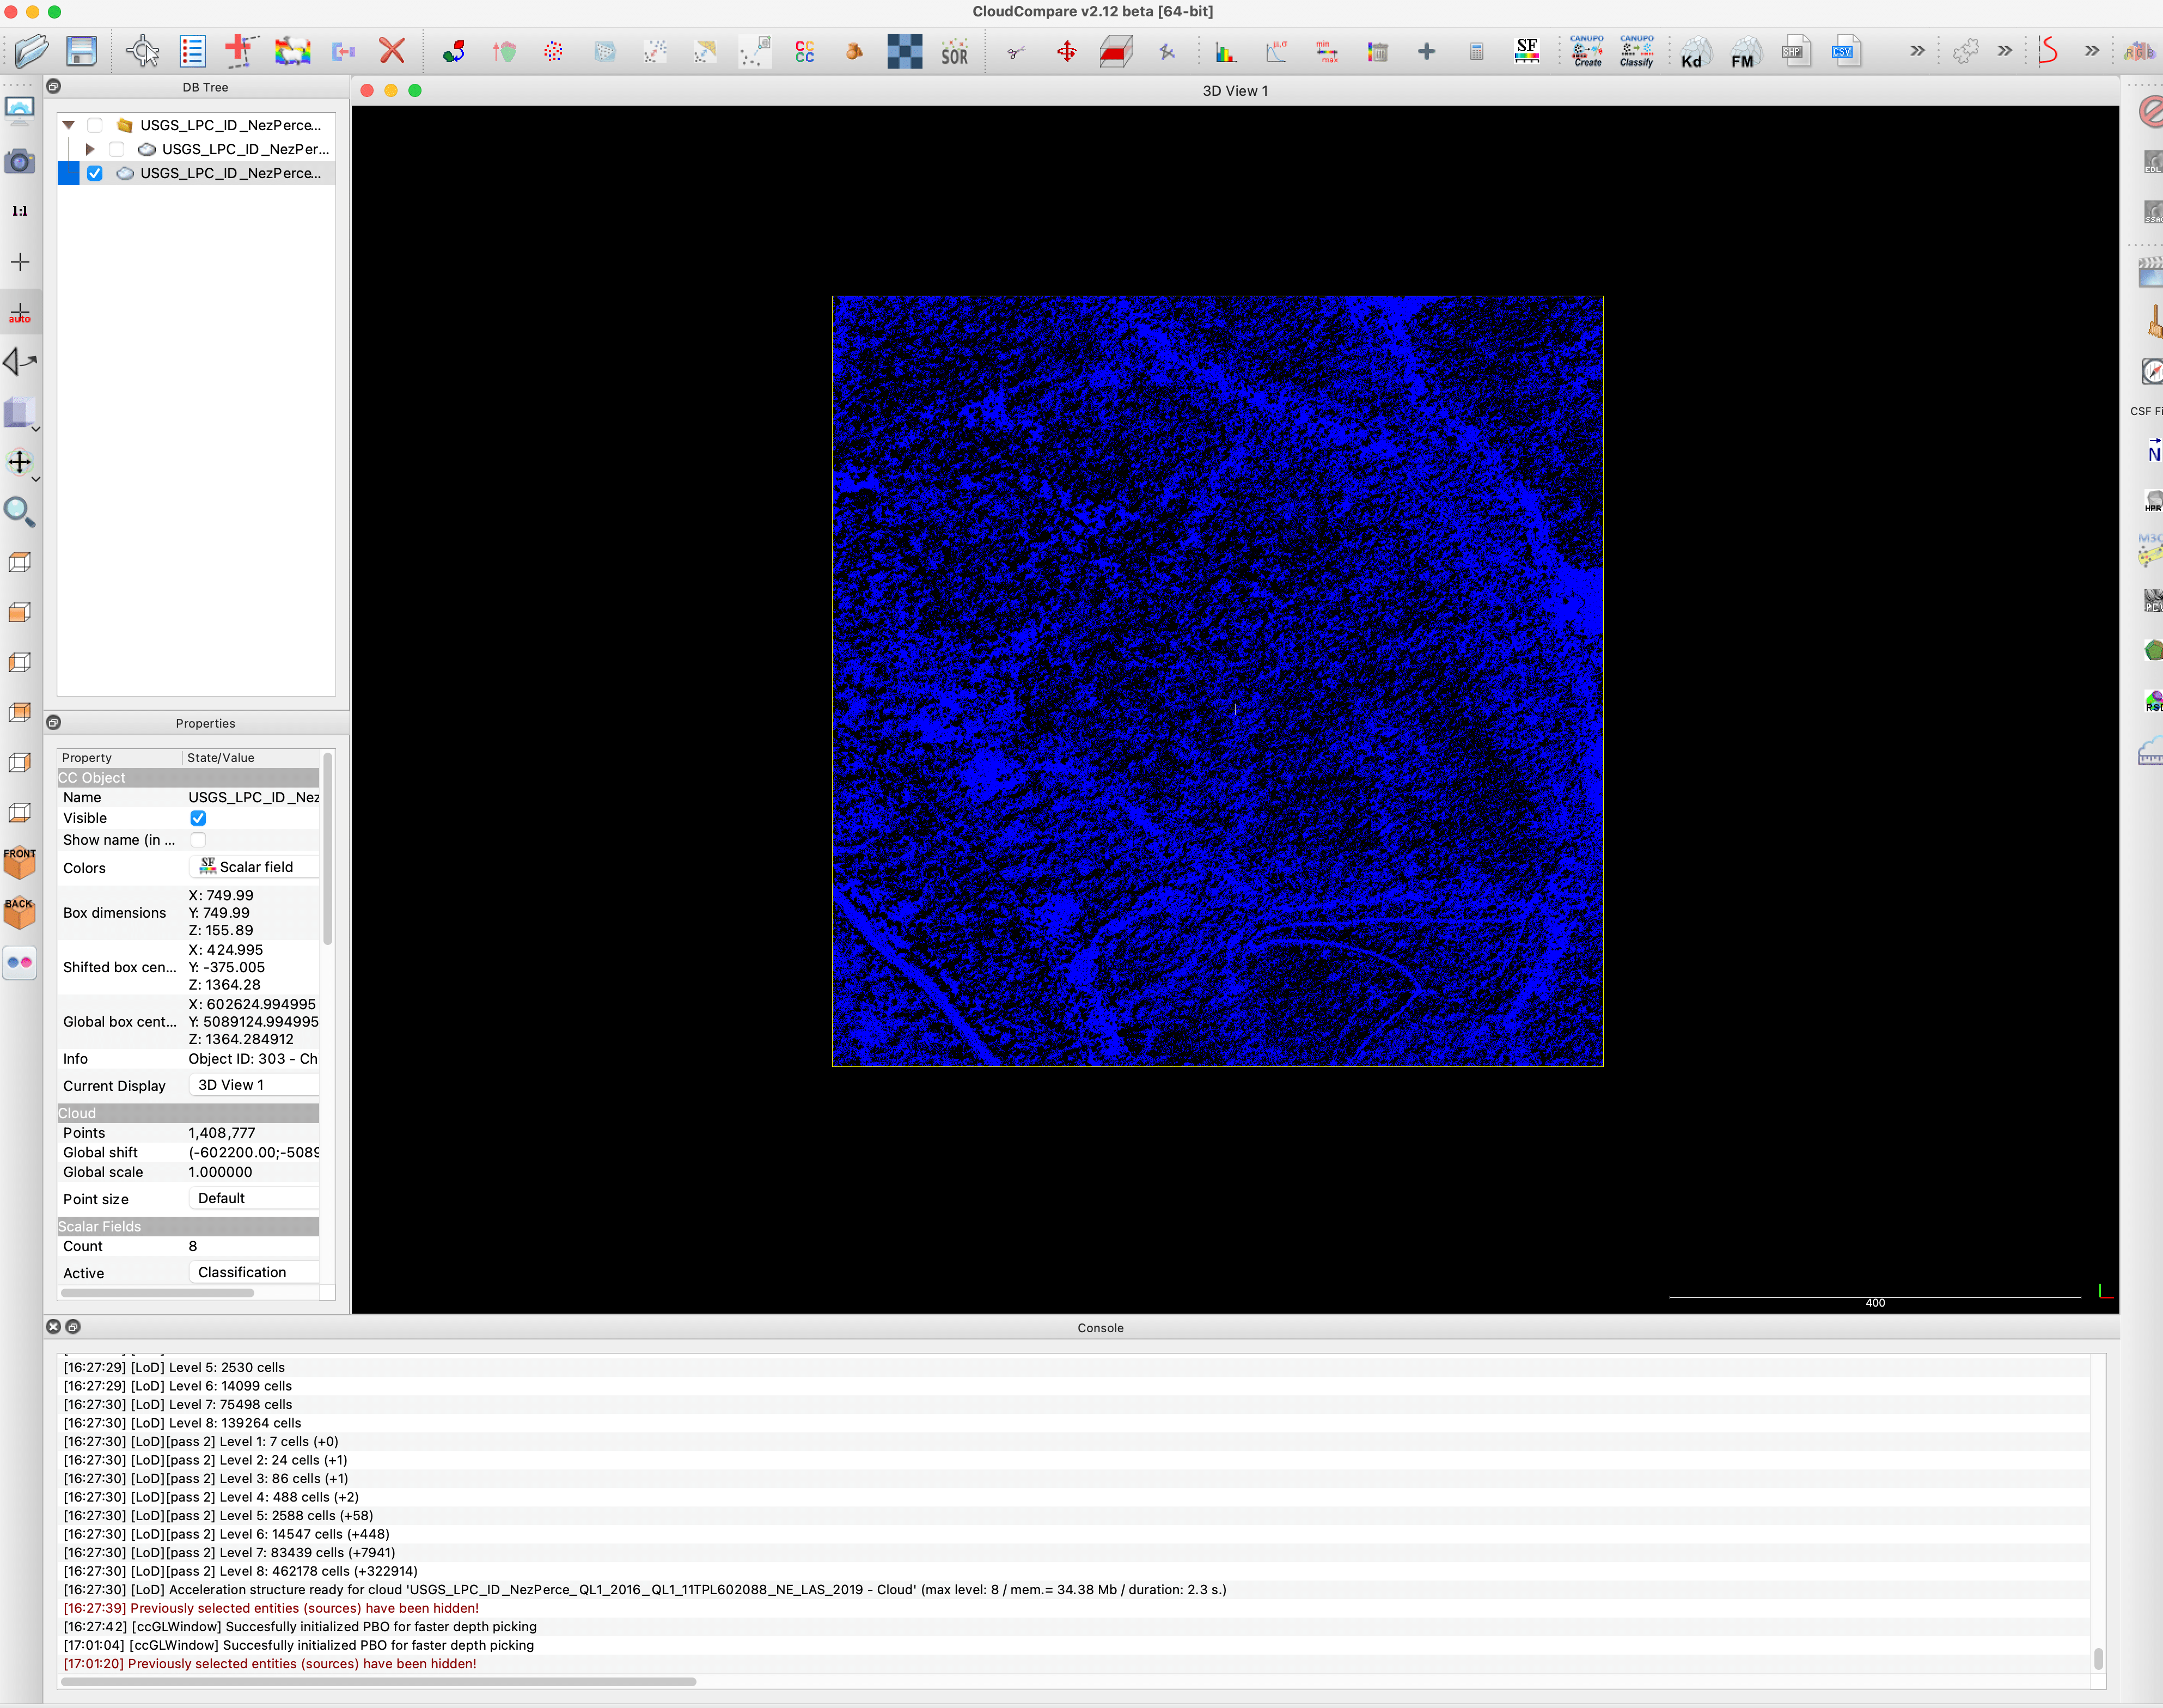Select the SOR noise filter tool
Screen dimensions: 2163x1708
coord(954,52)
